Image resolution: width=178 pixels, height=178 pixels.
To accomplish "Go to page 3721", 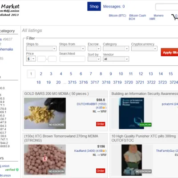I will [x=140, y=82].
